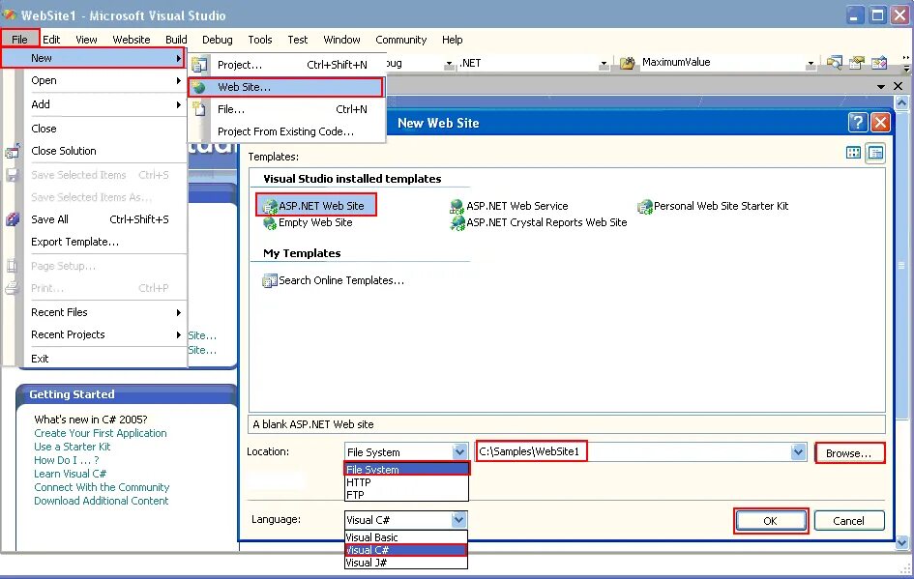Expand the Open submenu arrow
Screen dimensions: 914x579
tap(178, 80)
